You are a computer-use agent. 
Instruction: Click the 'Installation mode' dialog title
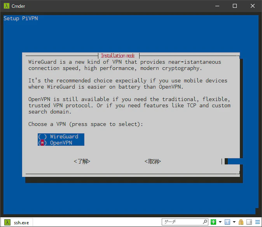pos(118,56)
